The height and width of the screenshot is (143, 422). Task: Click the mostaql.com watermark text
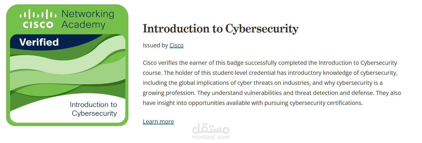tap(211, 137)
